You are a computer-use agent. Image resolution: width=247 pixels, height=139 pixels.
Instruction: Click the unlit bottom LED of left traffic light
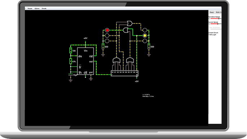pos(107,41)
